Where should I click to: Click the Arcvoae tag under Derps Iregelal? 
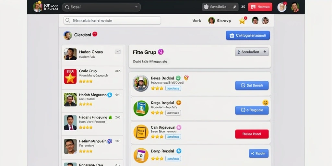(x=173, y=113)
